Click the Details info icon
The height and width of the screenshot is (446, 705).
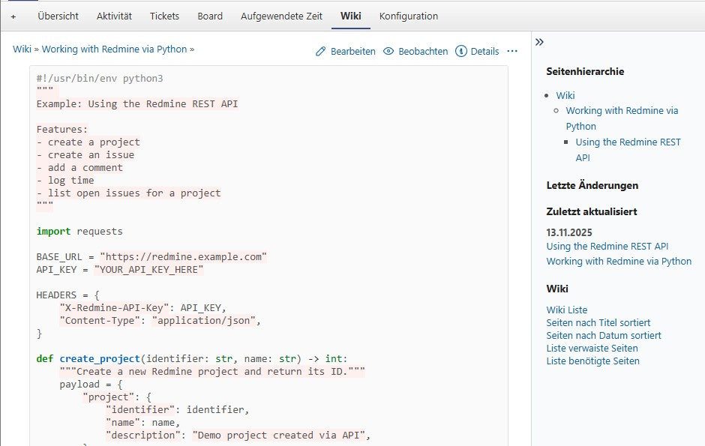coord(461,52)
